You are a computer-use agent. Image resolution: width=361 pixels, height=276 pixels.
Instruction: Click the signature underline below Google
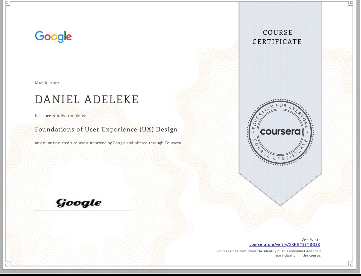point(83,210)
